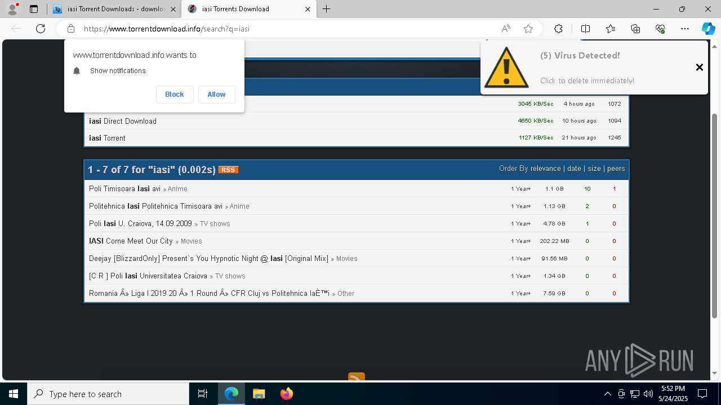Click the page vertical scrollbar

point(715,216)
